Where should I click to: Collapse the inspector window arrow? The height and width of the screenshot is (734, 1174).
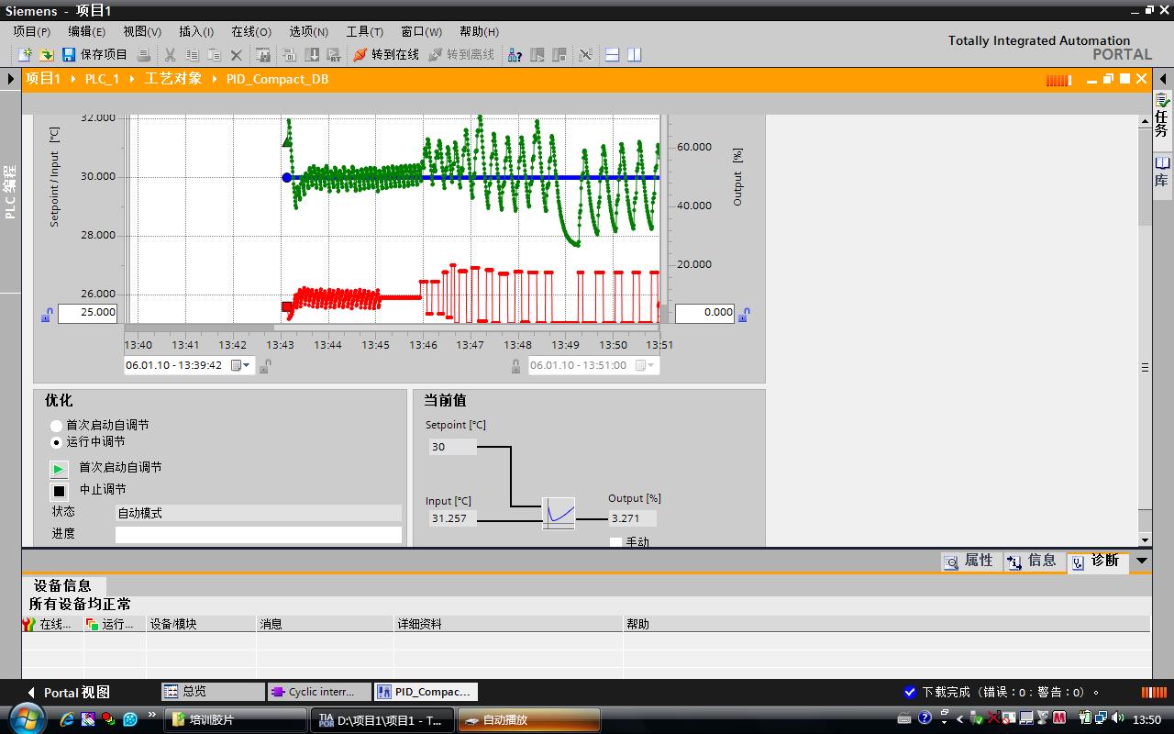pyautogui.click(x=1142, y=561)
